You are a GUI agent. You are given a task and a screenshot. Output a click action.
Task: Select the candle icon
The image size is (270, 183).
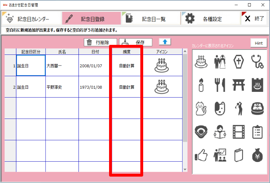pyautogui.click(x=201, y=85)
